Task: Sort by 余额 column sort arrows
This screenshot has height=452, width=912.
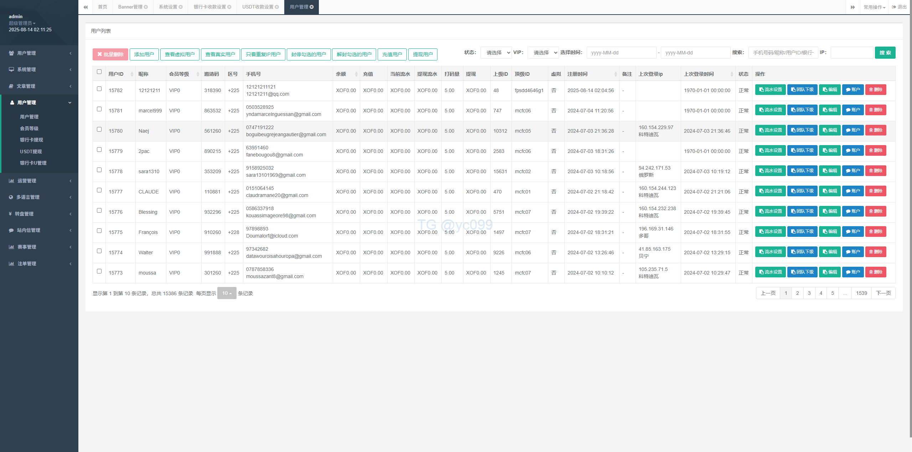Action: coord(356,74)
